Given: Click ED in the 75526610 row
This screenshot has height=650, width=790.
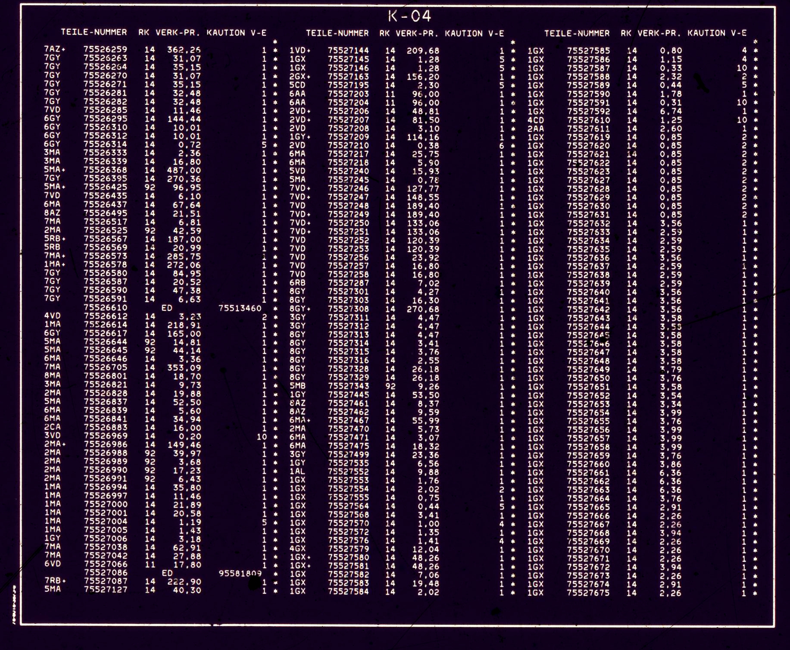Looking at the screenshot, I should pyautogui.click(x=167, y=308).
